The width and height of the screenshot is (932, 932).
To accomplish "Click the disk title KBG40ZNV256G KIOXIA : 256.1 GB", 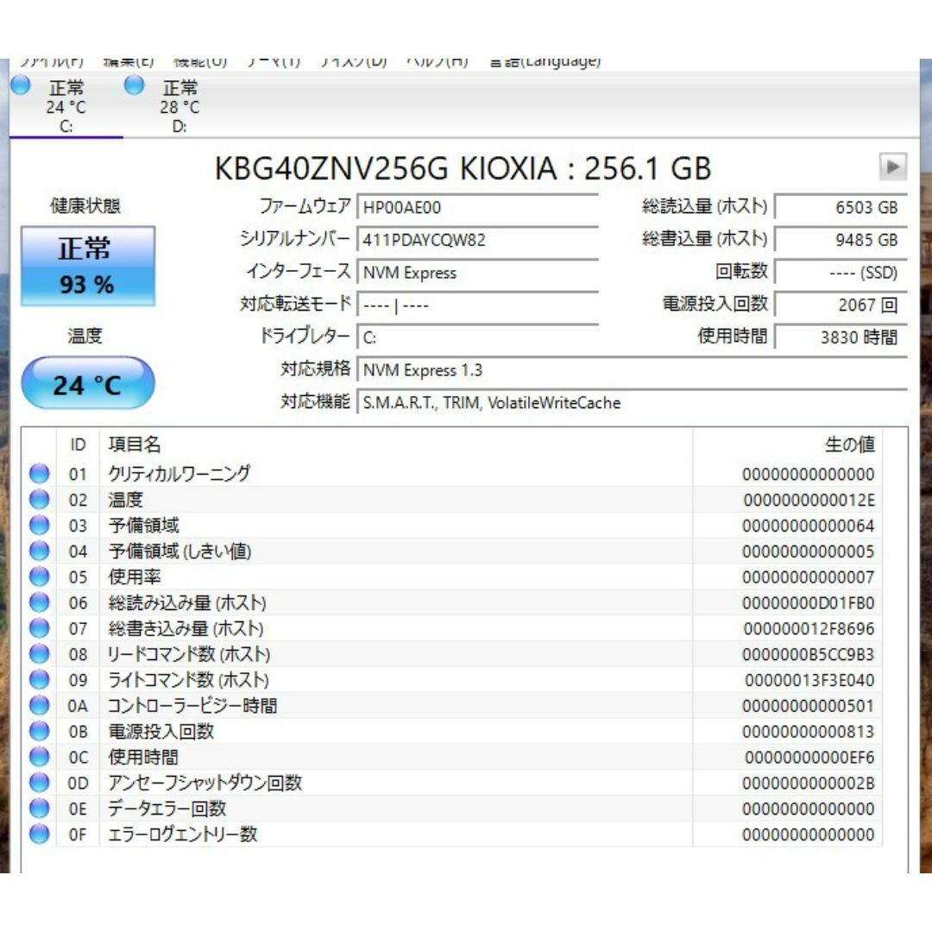I will click(x=463, y=168).
